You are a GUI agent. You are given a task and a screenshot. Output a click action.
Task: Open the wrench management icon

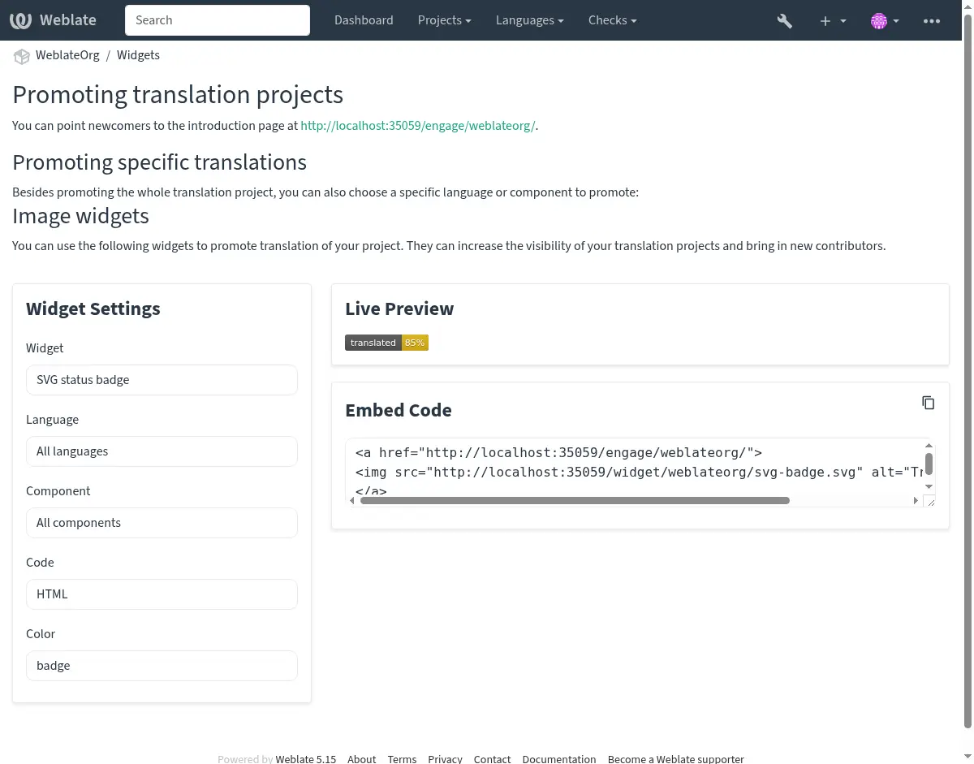(784, 21)
